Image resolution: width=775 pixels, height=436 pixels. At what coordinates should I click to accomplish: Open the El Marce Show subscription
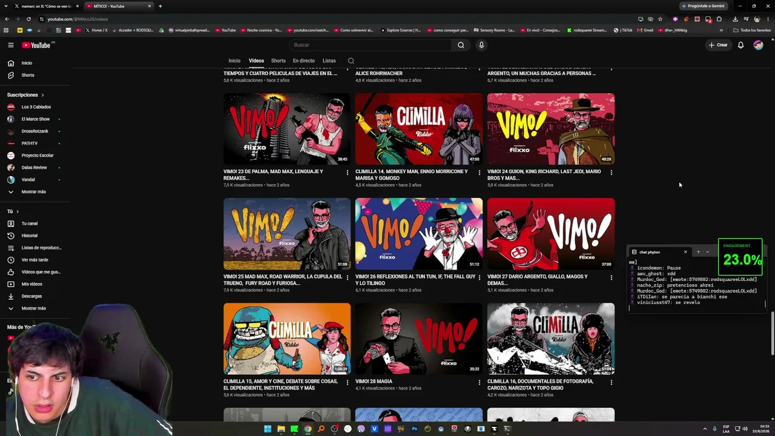(x=35, y=119)
